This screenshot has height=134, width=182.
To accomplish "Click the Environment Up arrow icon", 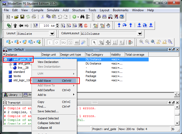I will coord(15,26).
